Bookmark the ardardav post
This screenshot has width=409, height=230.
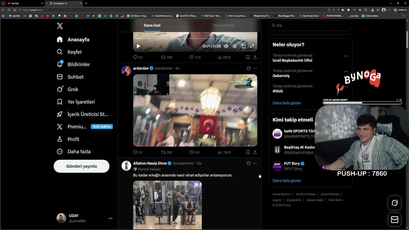point(248,152)
